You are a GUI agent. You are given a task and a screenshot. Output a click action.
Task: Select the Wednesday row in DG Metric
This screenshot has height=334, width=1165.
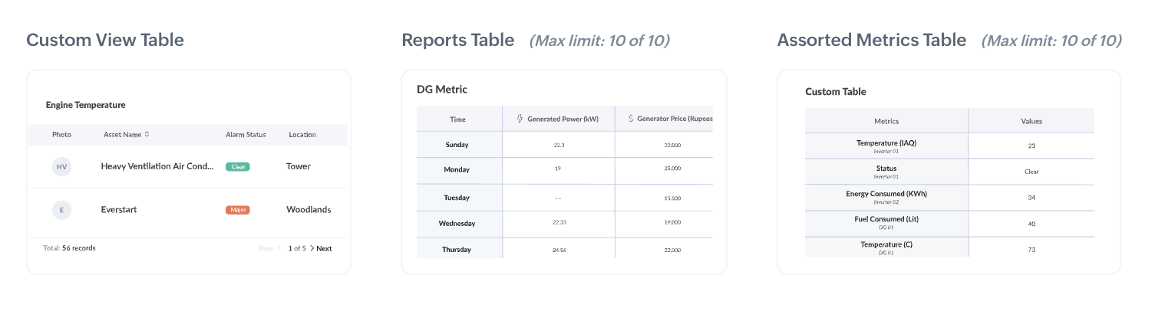coord(457,224)
